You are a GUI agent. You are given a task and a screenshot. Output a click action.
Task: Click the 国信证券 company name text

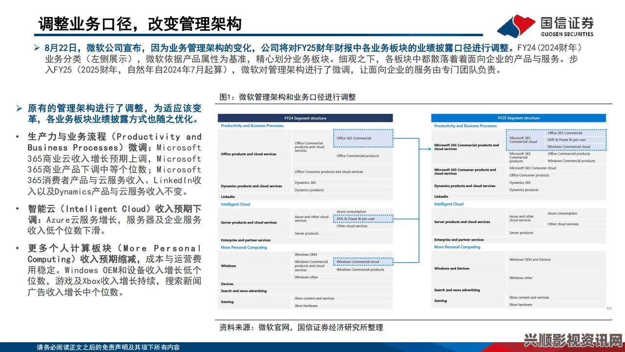click(x=567, y=22)
